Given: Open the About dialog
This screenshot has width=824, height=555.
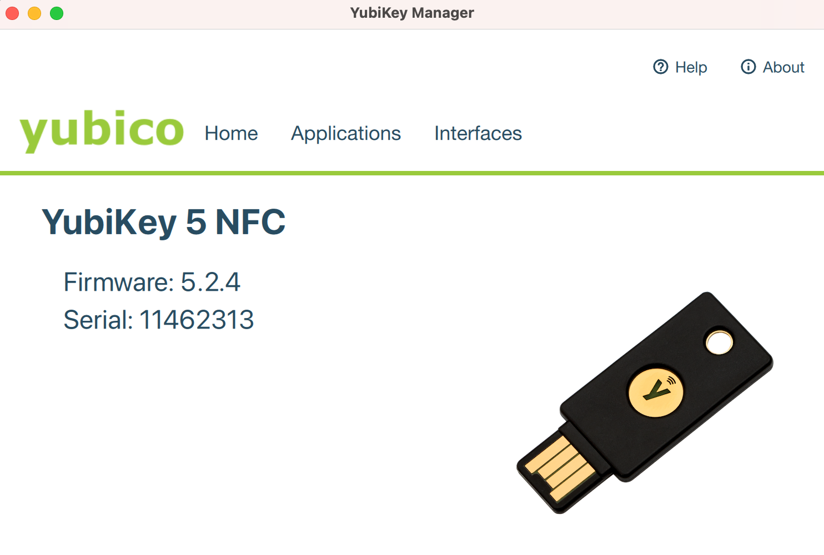Looking at the screenshot, I should (x=783, y=67).
